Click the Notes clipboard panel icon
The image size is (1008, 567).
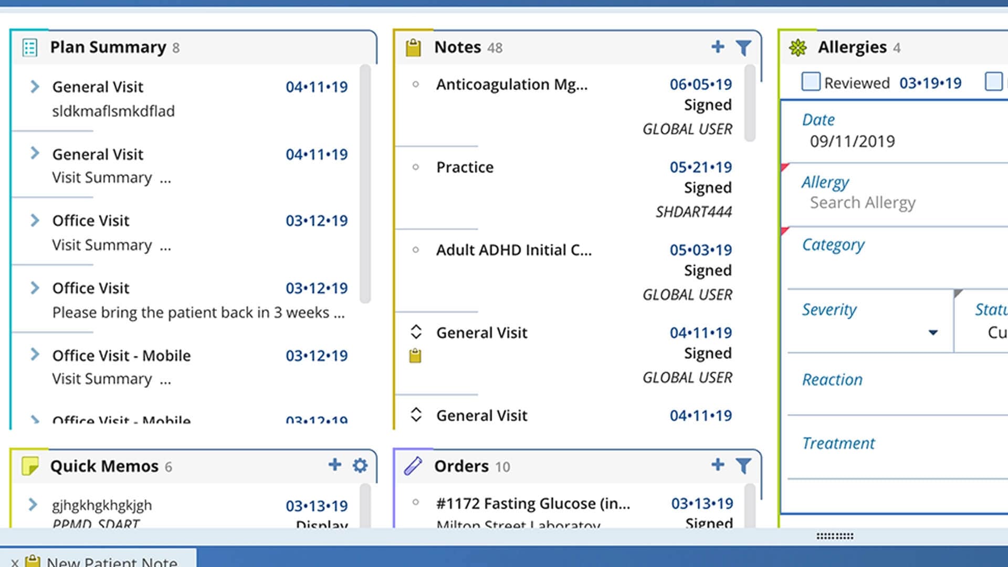(414, 47)
